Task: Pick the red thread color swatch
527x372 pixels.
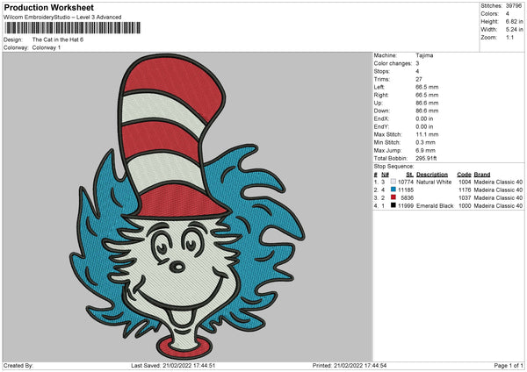Action: pos(393,197)
